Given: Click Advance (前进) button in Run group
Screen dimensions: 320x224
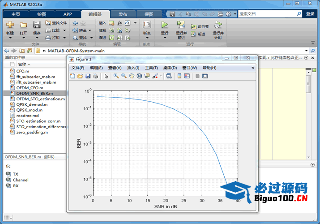Looking at the screenshot, I should (198, 34).
